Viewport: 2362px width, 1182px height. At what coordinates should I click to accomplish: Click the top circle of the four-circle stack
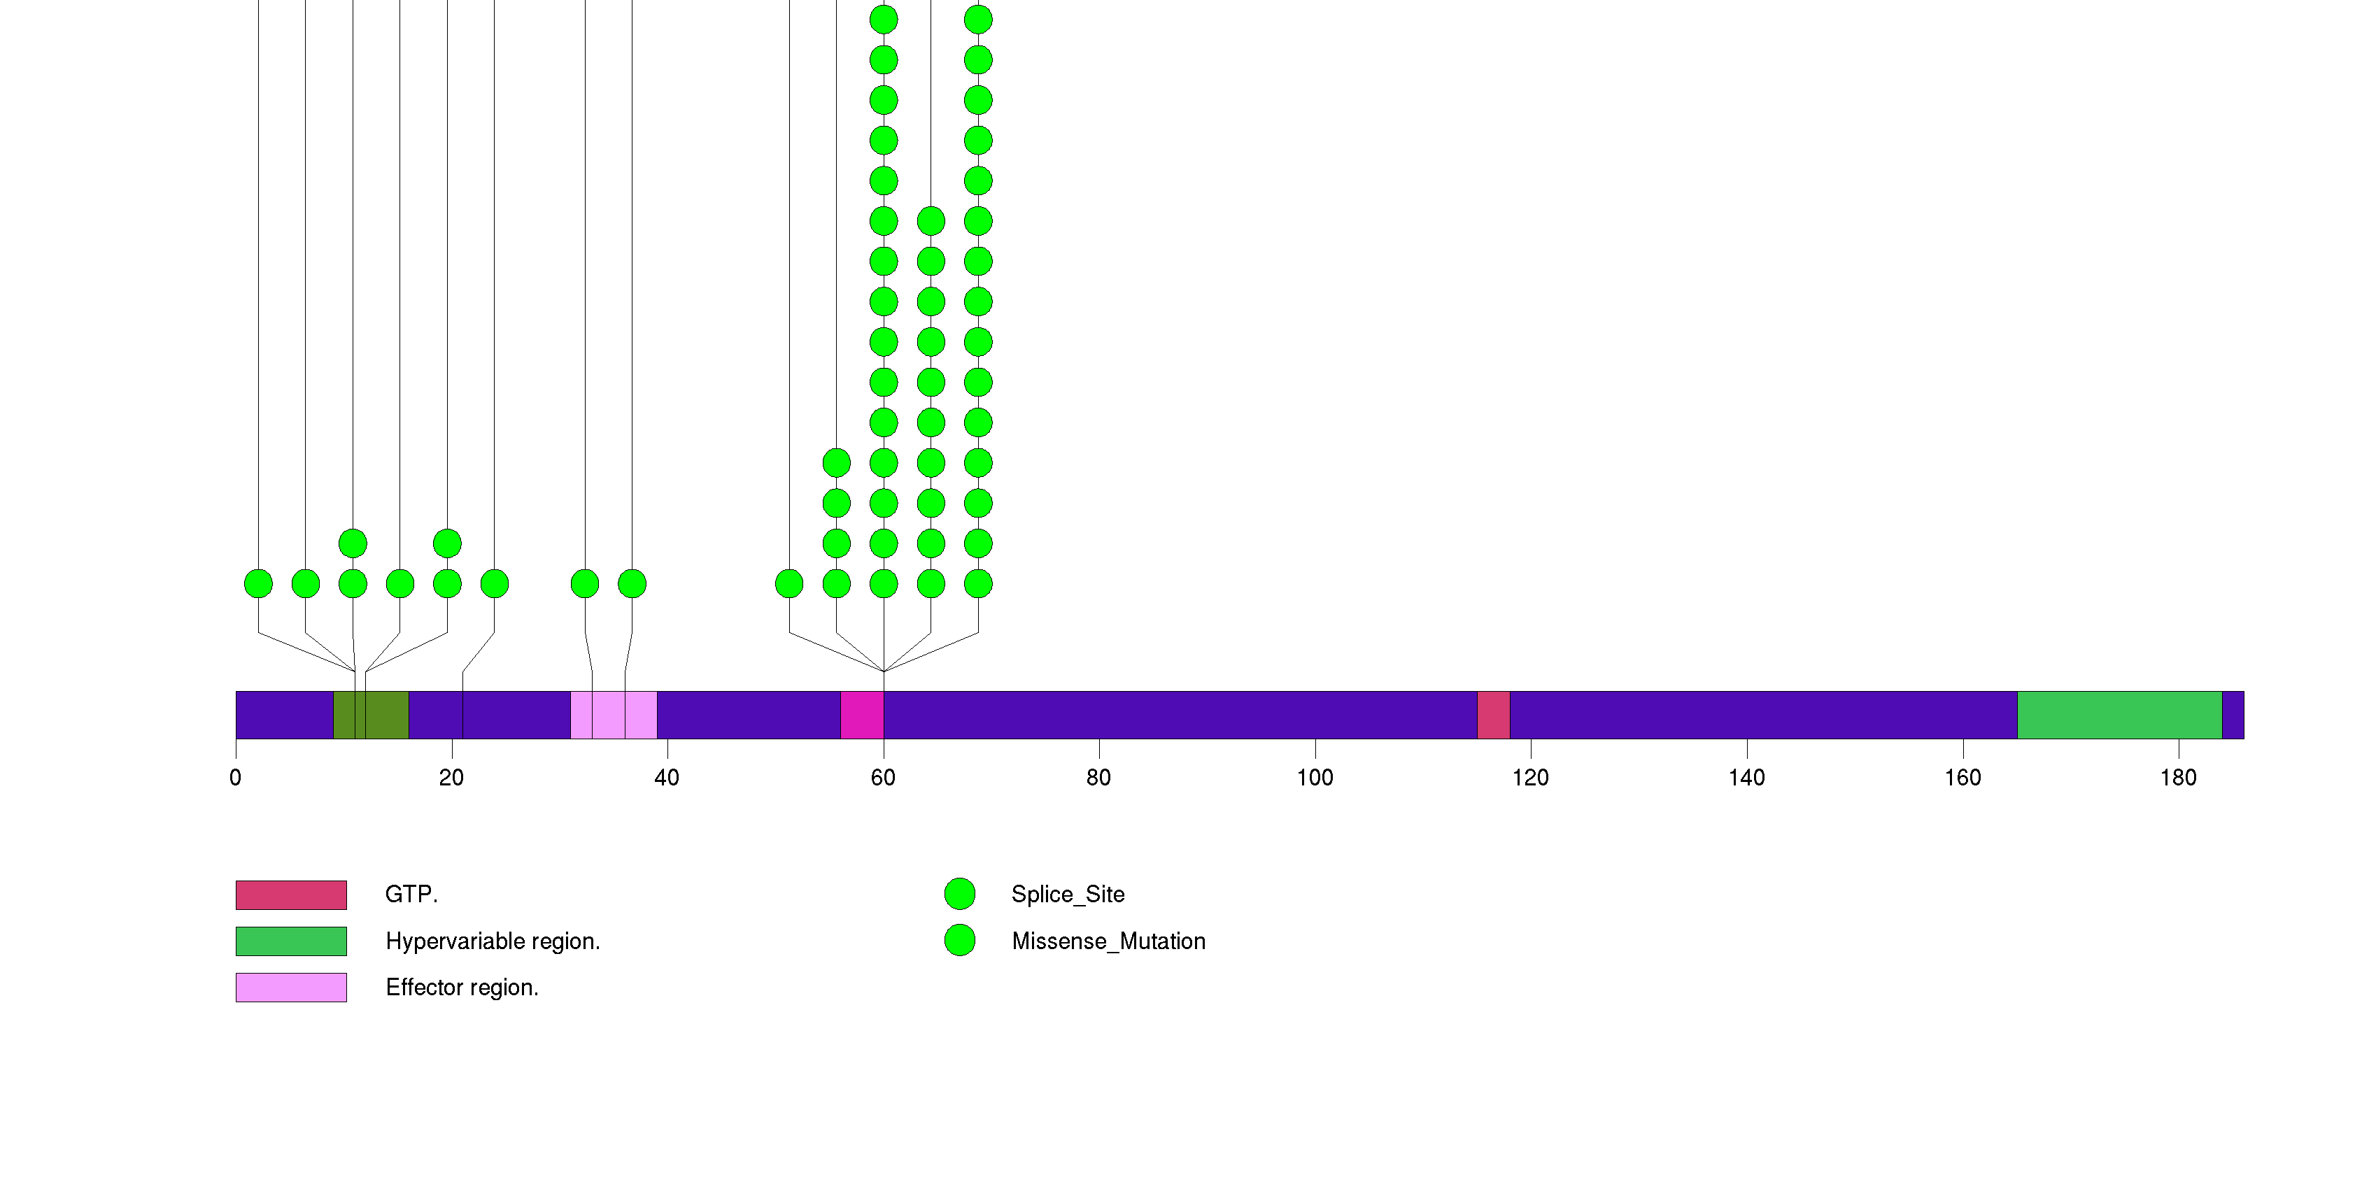[x=836, y=463]
